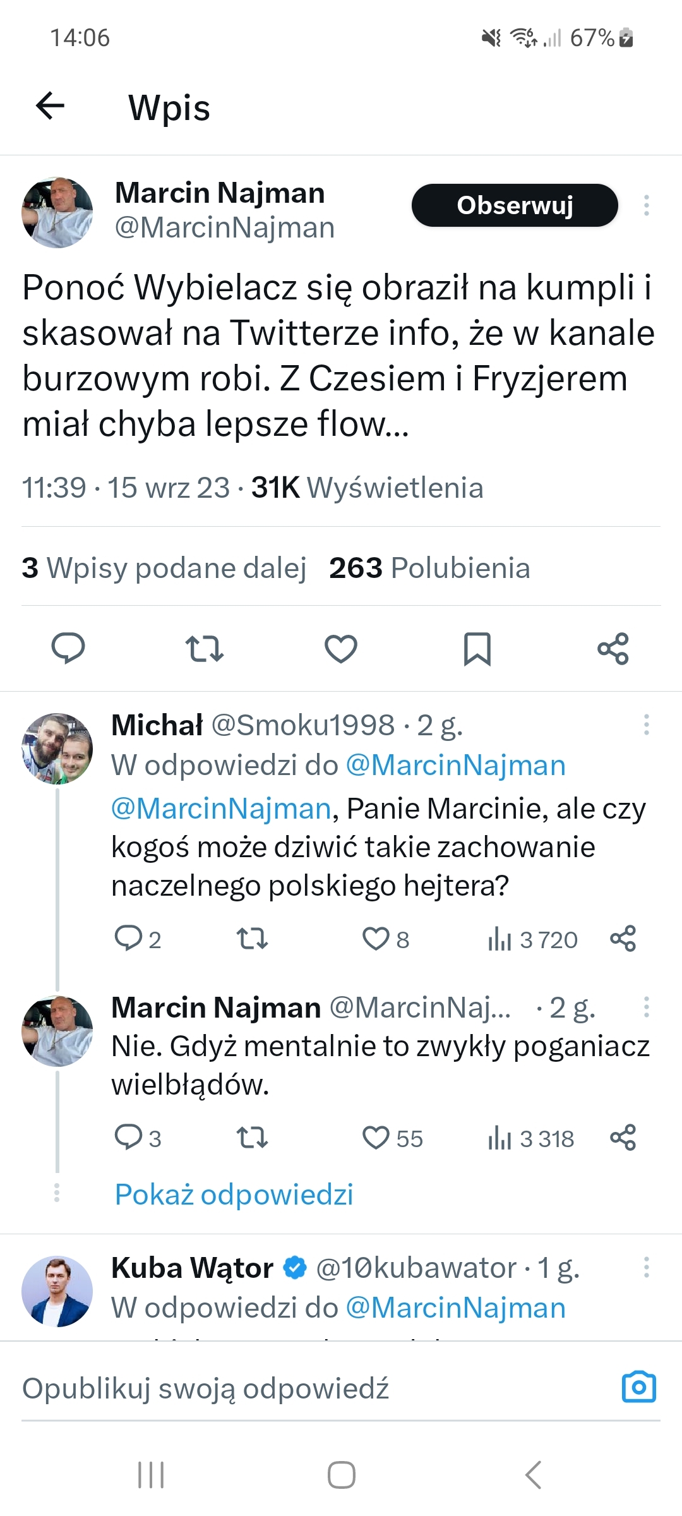
Task: Open 263 Polubienia likes list
Action: tap(429, 567)
